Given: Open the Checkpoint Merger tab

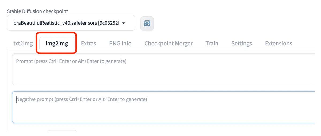Looking at the screenshot, I should (169, 43).
